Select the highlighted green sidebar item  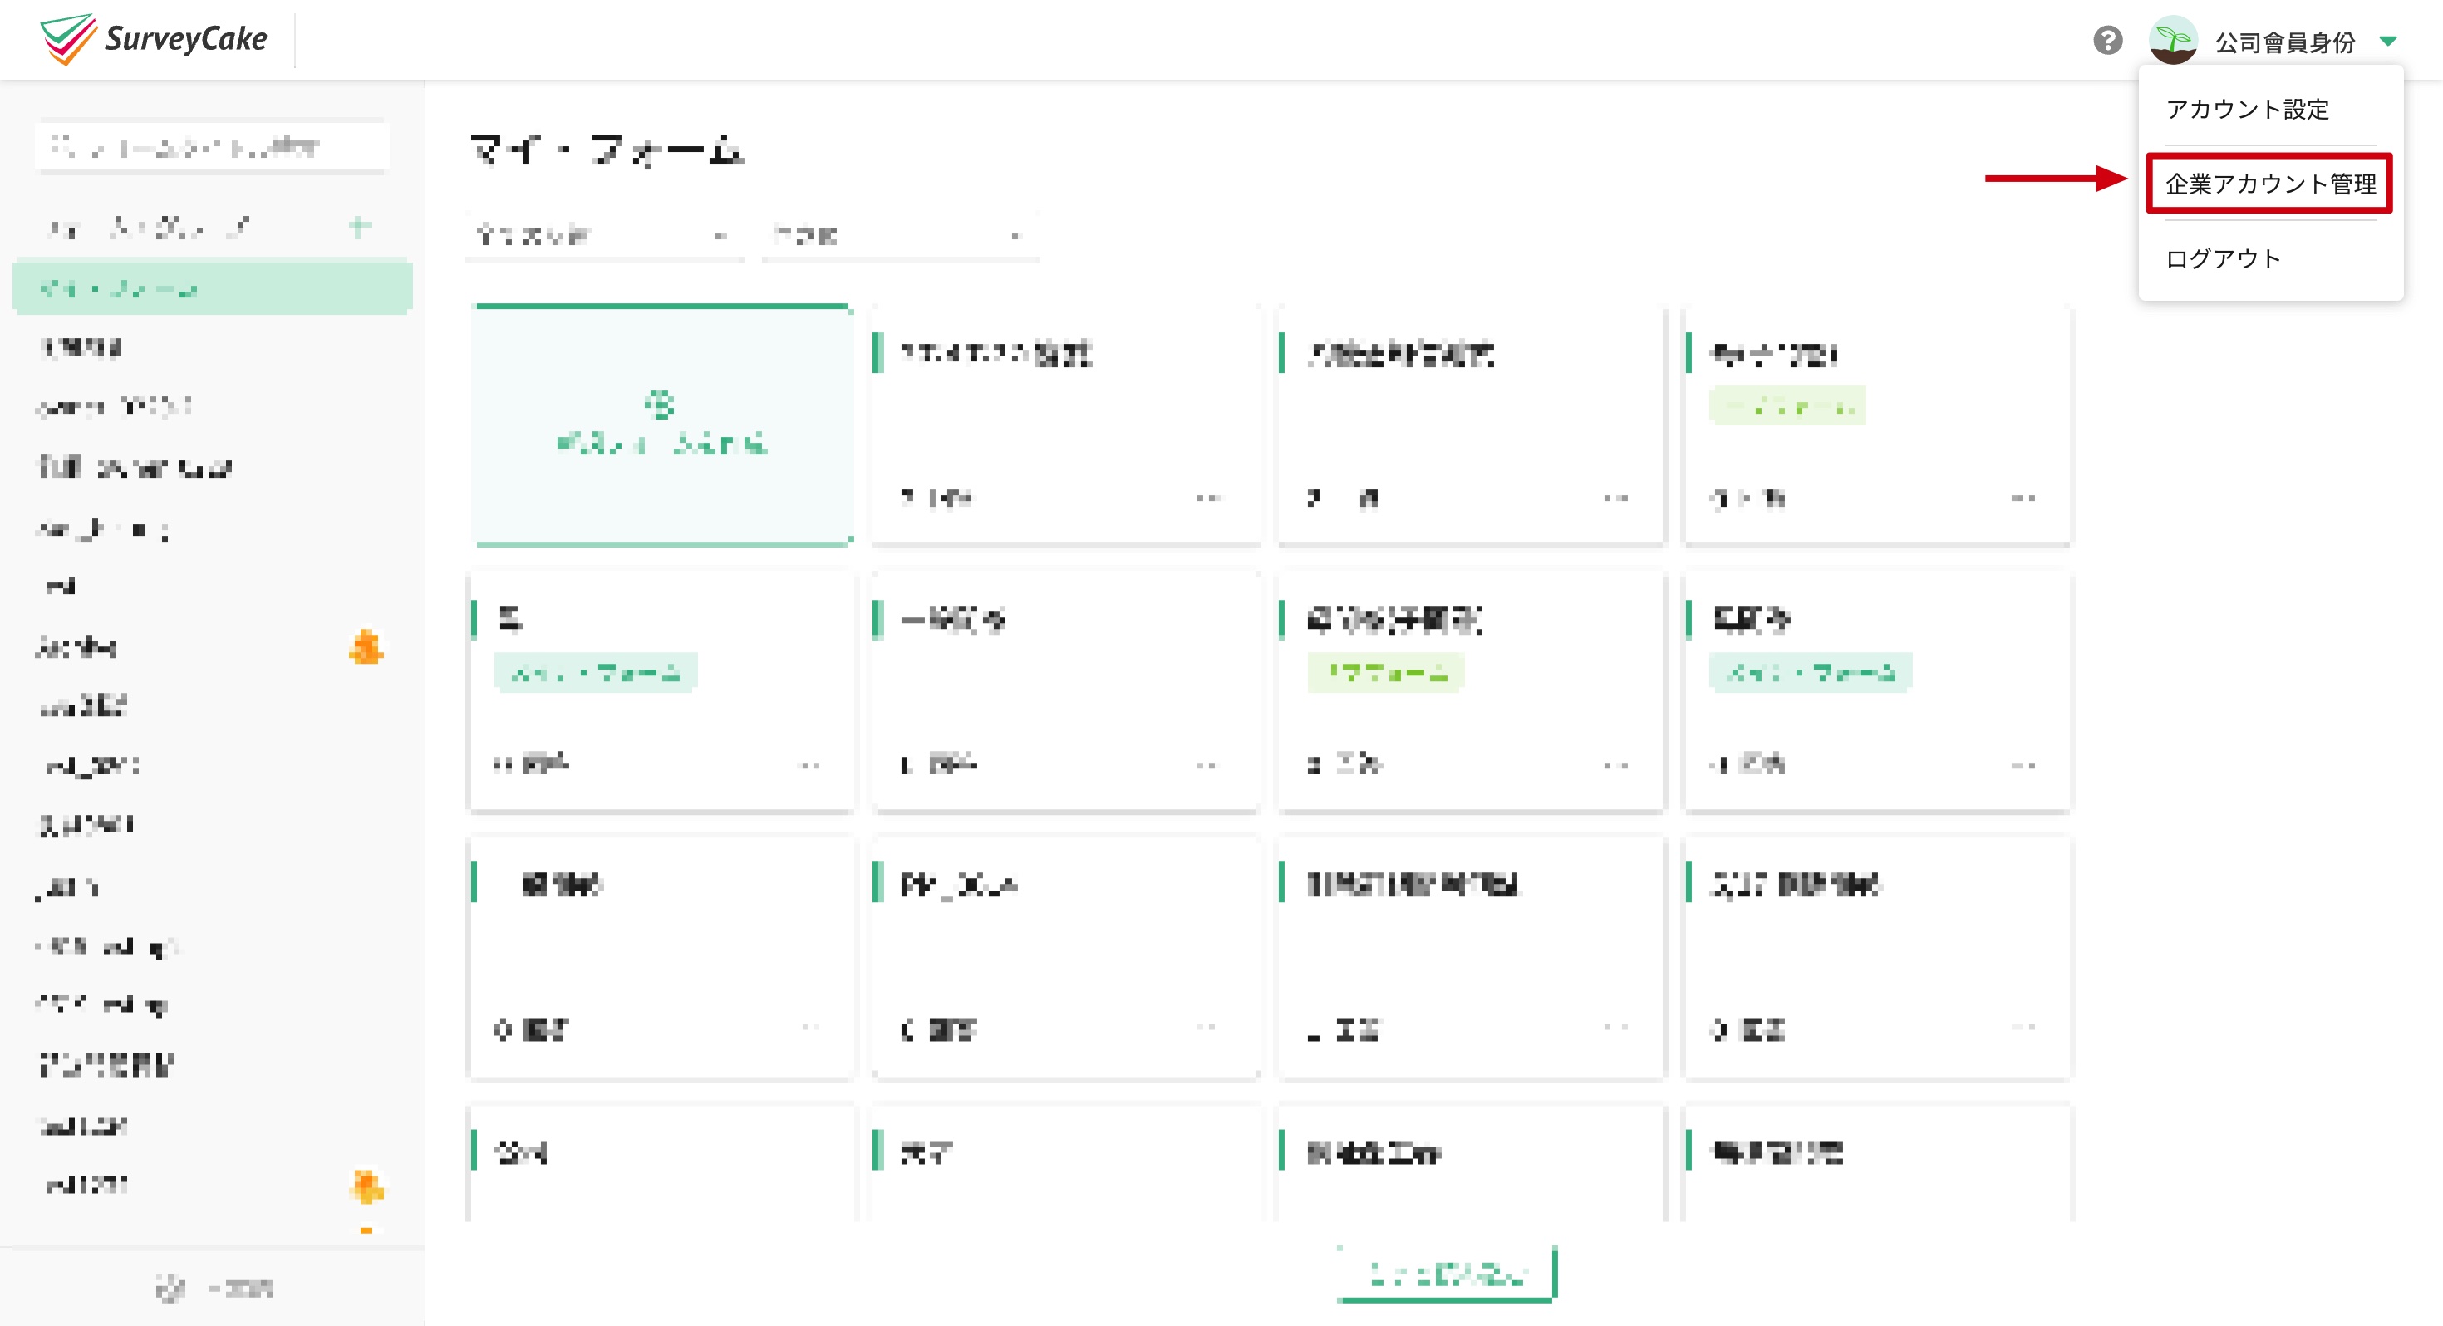pos(213,287)
